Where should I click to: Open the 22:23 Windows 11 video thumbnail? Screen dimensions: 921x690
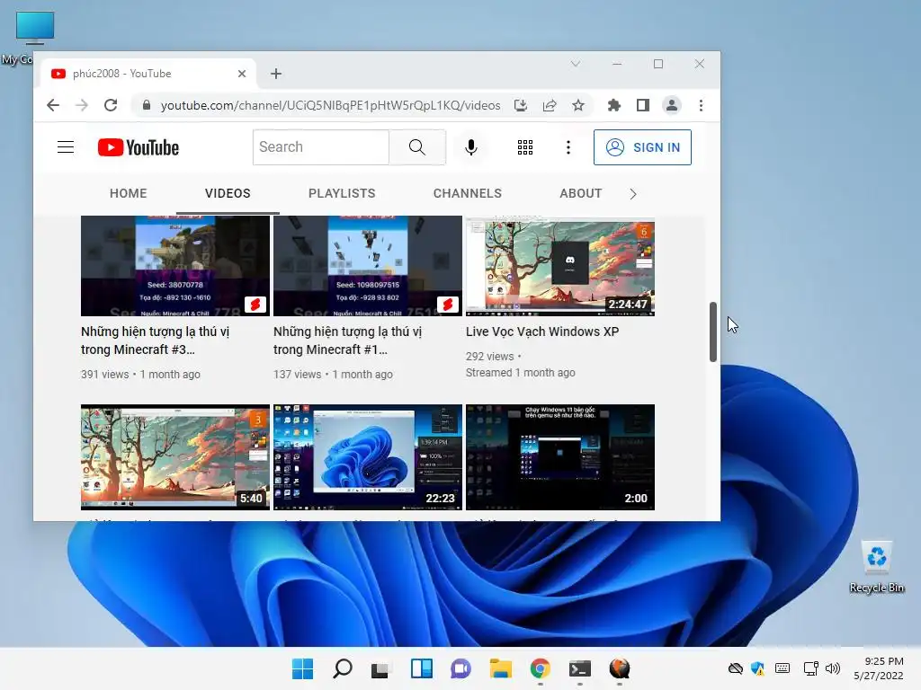pos(368,457)
